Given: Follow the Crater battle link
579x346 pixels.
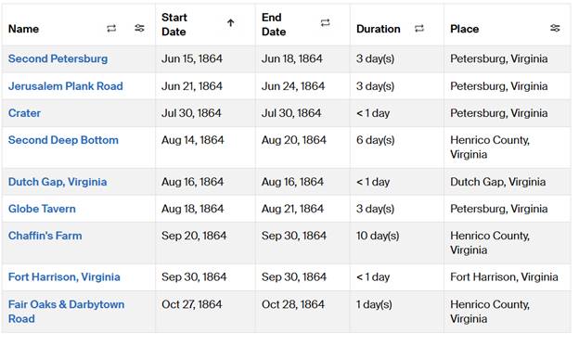Looking at the screenshot, I should (x=24, y=113).
